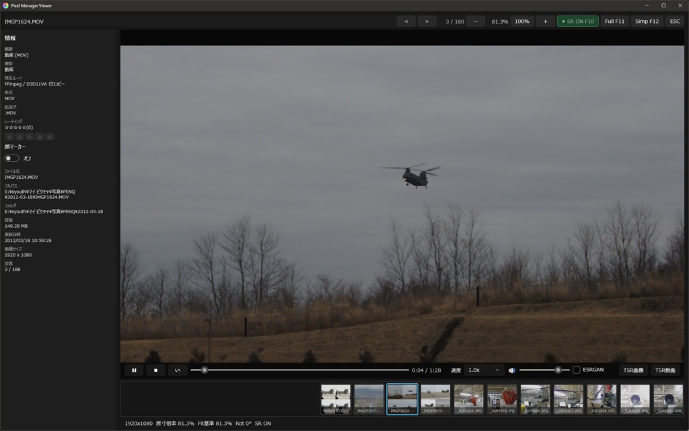Enter fullscreen with Full F11
Viewport: 689px width, 431px height.
(614, 21)
